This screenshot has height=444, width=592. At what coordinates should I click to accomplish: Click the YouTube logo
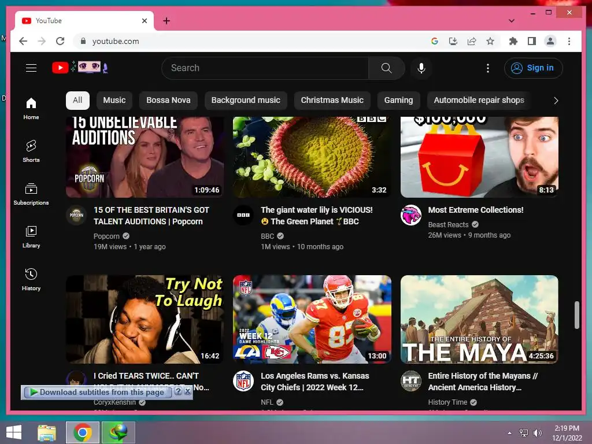point(80,68)
